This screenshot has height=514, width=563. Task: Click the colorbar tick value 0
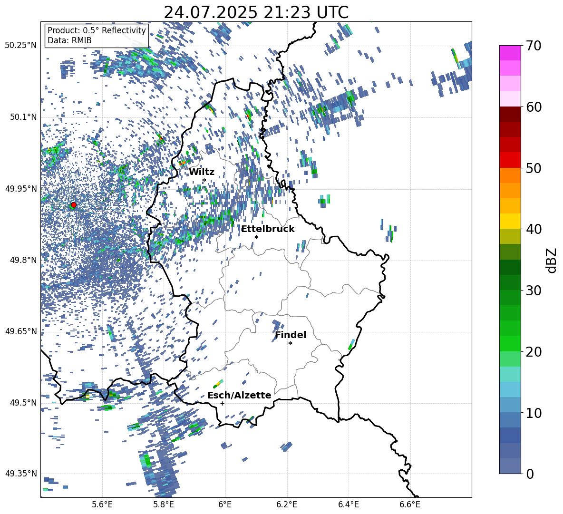[x=530, y=474]
